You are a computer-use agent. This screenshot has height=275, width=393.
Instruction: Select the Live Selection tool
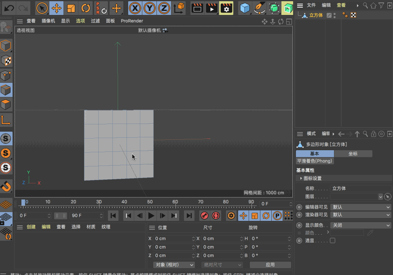pyautogui.click(x=42, y=8)
